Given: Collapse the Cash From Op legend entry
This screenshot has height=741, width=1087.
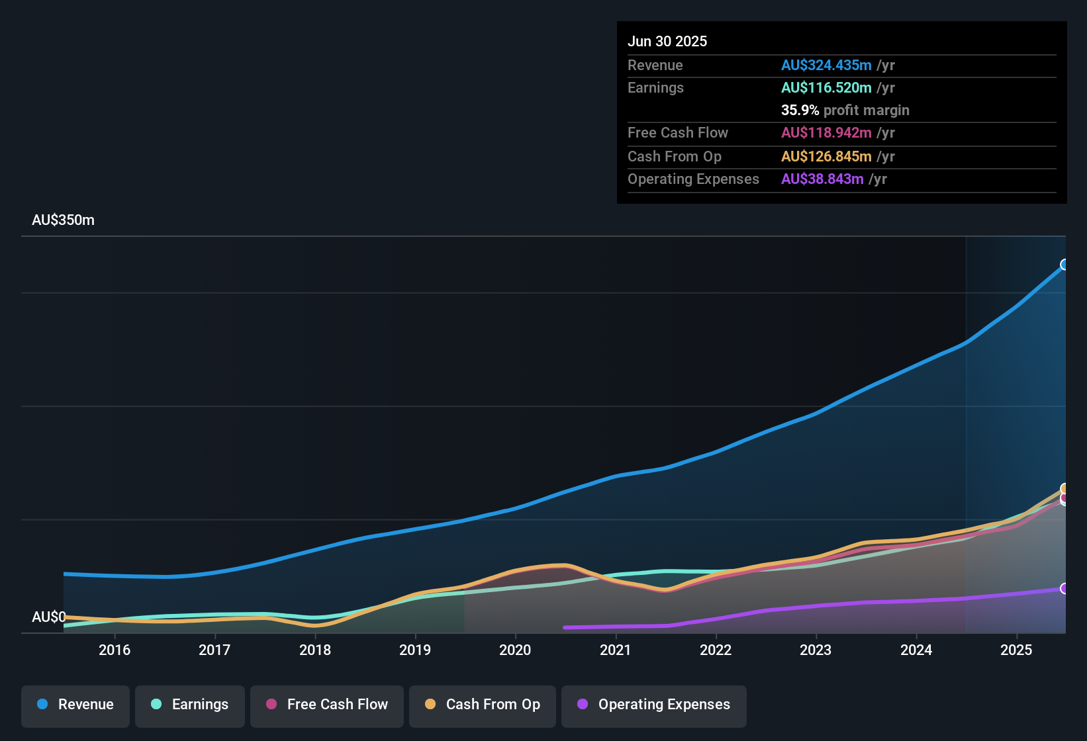Looking at the screenshot, I should pos(482,705).
